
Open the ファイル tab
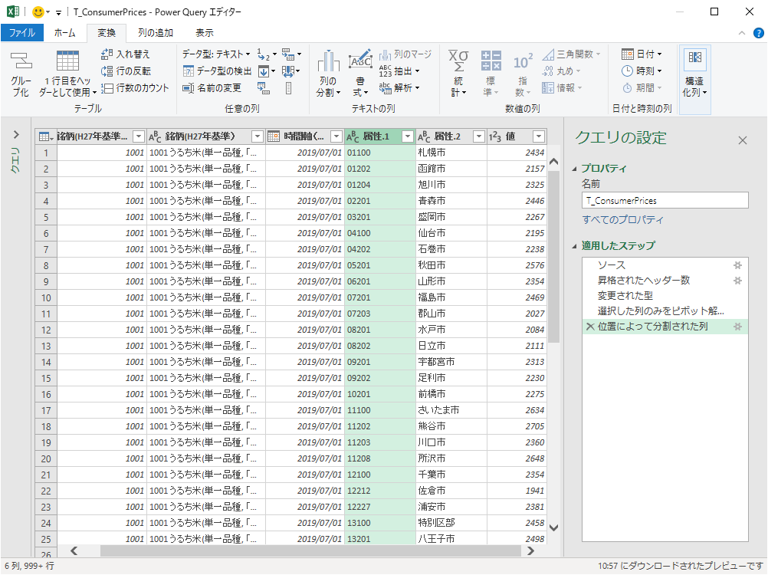[x=21, y=33]
